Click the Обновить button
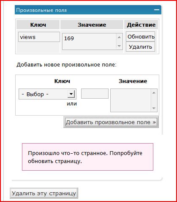This screenshot has height=202, width=177. (140, 36)
